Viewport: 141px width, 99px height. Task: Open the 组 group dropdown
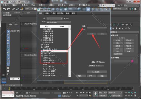(x=54, y=19)
